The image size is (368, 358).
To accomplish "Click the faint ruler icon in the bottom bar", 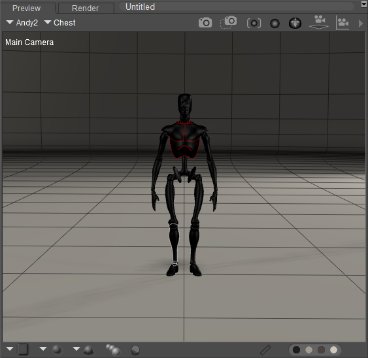I will pyautogui.click(x=265, y=350).
